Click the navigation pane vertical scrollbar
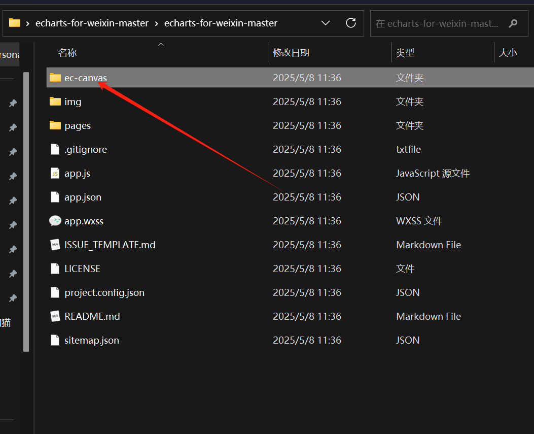 (26, 211)
